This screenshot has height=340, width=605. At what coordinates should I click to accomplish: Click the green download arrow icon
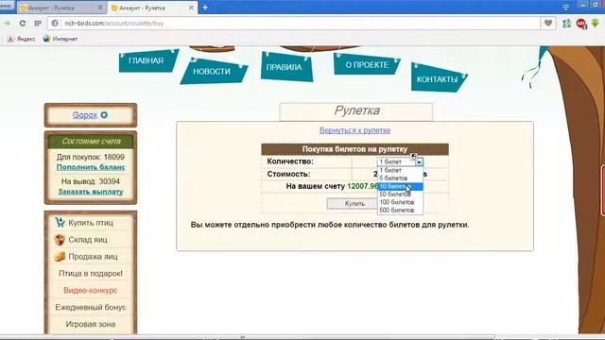(596, 23)
